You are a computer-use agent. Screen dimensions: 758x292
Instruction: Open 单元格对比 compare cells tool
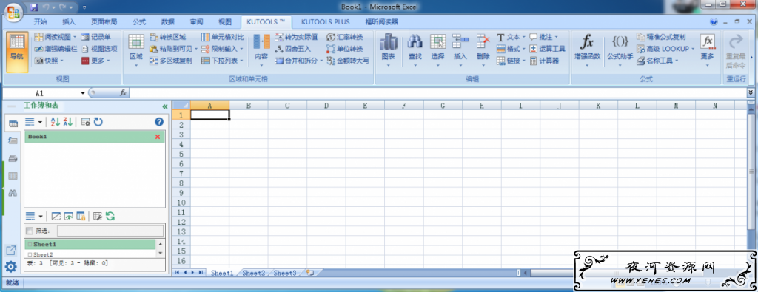222,37
